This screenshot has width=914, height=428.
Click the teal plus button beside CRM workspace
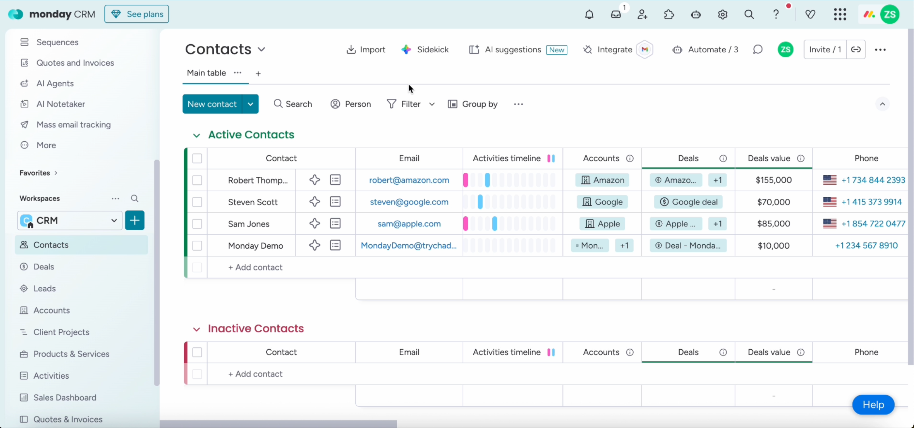coord(135,221)
